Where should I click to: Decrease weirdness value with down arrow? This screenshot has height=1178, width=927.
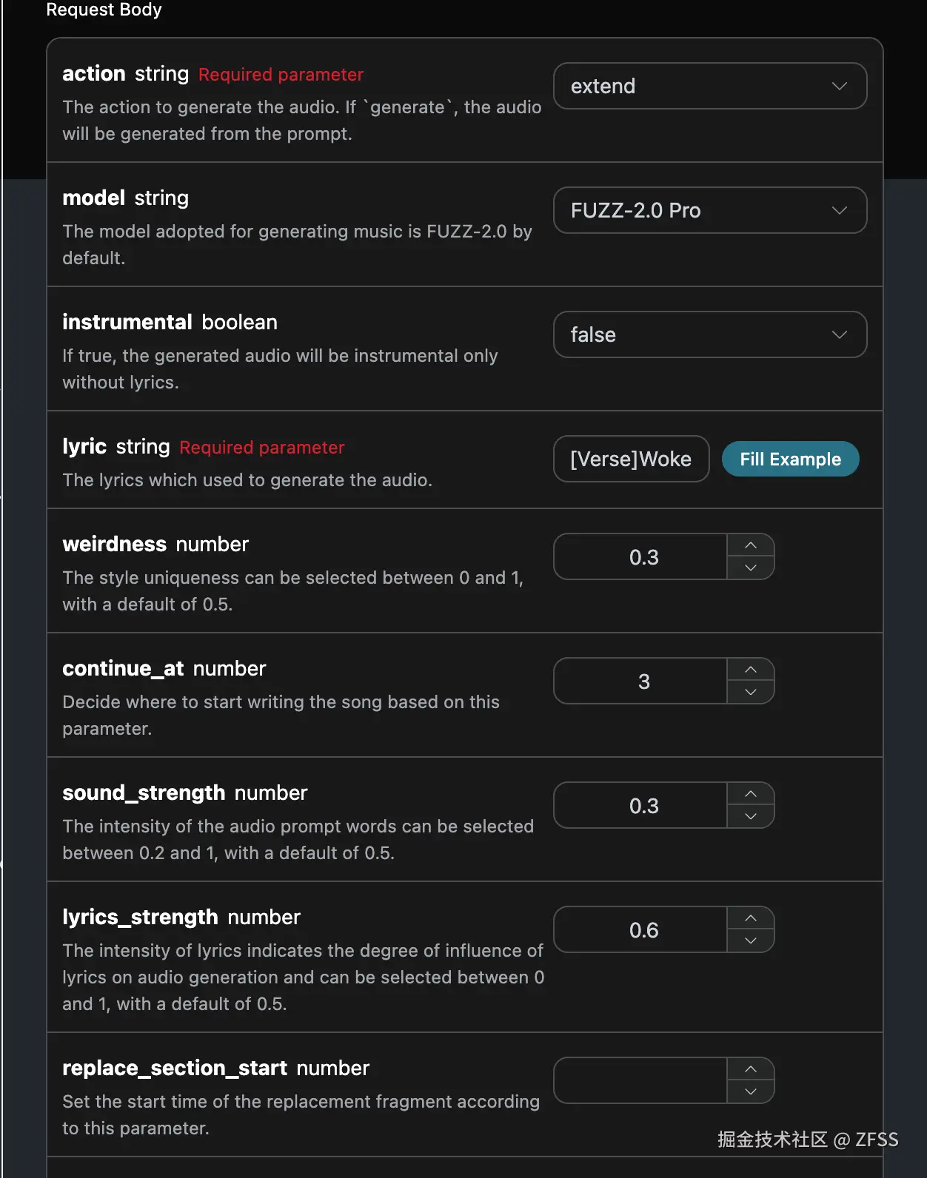[750, 568]
